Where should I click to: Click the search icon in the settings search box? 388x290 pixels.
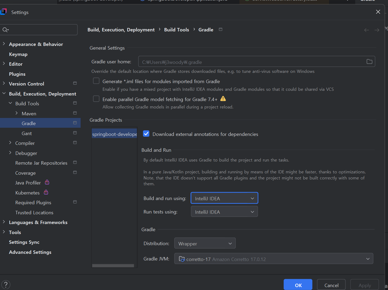coord(5,30)
